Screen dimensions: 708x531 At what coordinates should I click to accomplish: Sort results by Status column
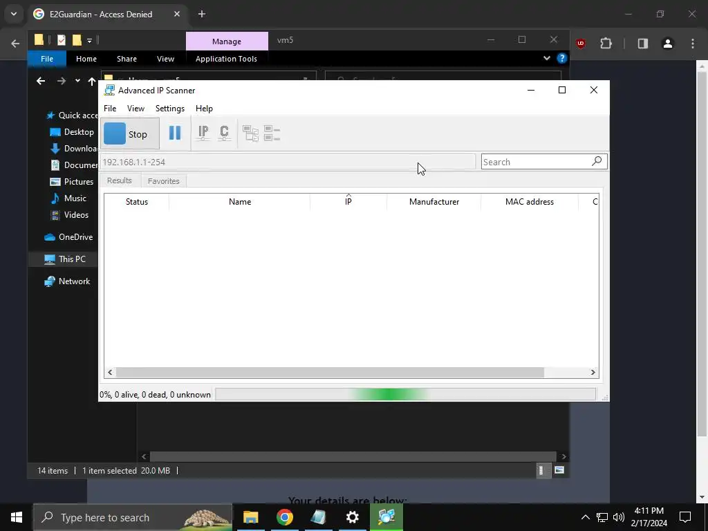tap(136, 202)
